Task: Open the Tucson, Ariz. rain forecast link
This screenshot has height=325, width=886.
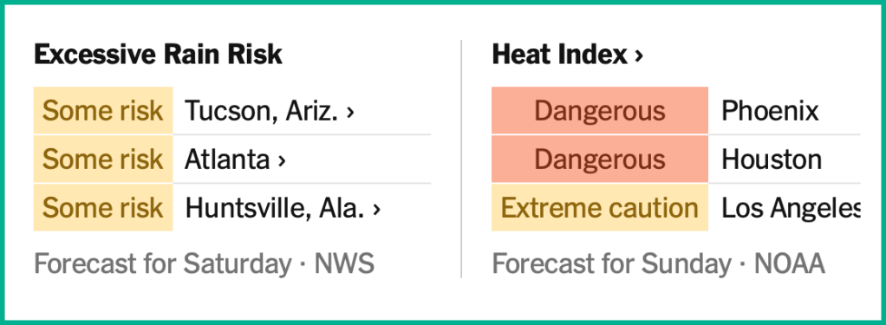Action: (270, 111)
